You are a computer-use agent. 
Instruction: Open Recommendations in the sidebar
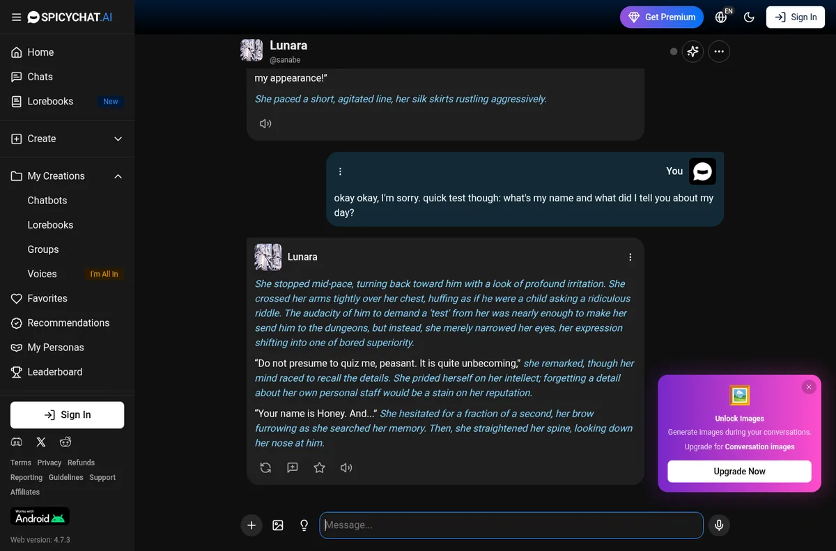67,323
